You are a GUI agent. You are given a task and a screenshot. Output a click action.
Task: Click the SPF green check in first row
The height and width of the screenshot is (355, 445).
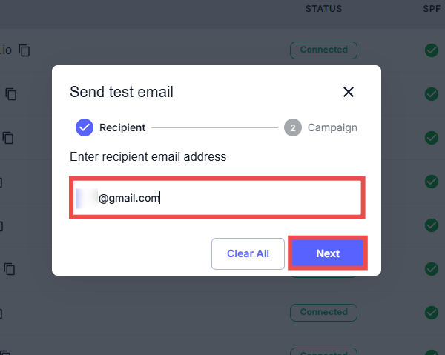click(x=432, y=50)
